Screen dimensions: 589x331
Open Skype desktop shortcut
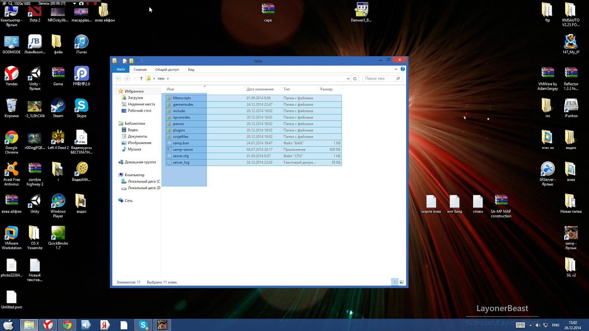[x=81, y=108]
